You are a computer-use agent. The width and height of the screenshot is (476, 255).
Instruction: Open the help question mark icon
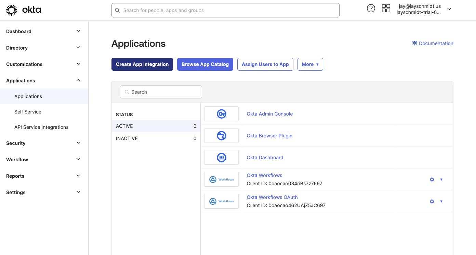pos(371,8)
